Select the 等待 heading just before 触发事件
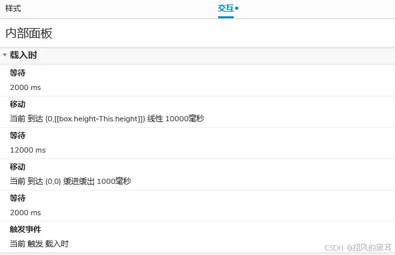Image resolution: width=395 pixels, height=255 pixels. point(18,198)
